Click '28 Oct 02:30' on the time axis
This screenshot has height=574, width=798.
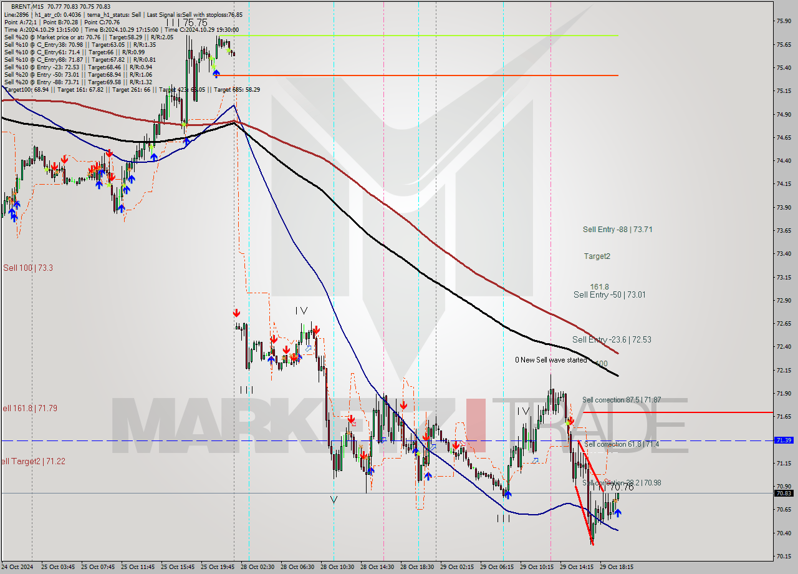pos(257,567)
